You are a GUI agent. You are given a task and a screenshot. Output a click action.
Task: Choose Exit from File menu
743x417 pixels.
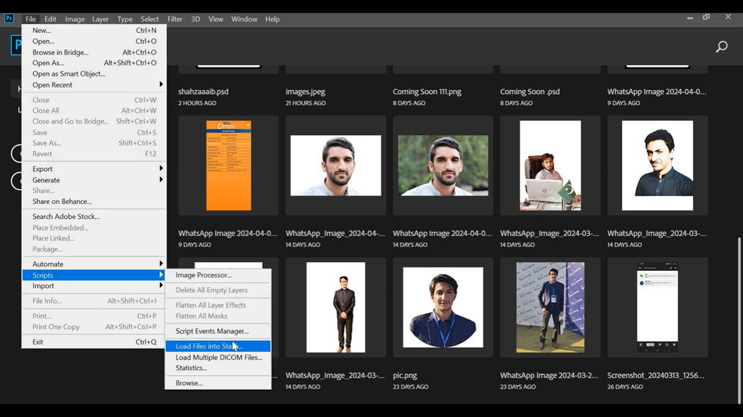point(94,342)
